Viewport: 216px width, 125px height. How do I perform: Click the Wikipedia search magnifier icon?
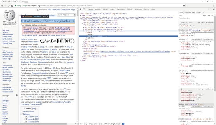coord(74,15)
